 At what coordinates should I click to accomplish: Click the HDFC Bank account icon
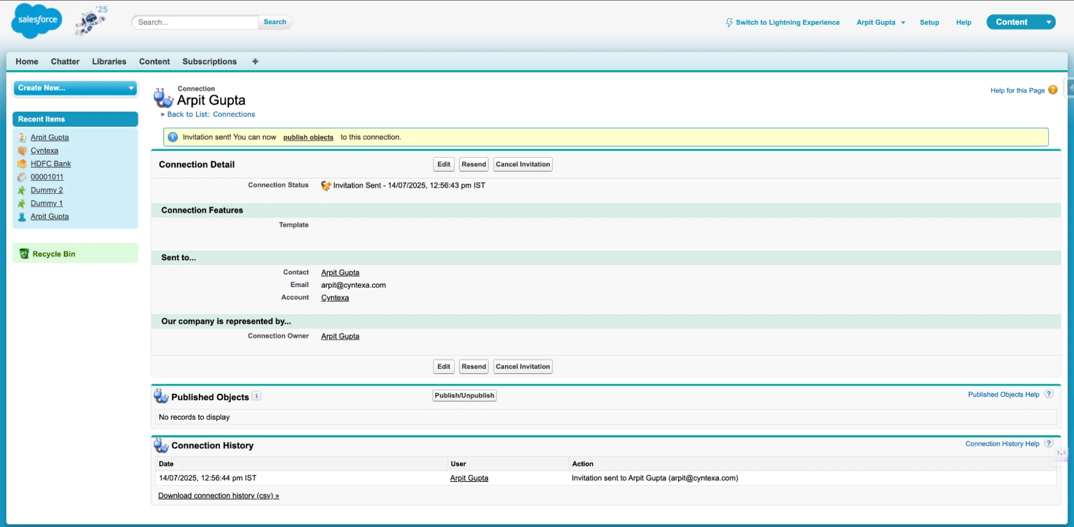(x=22, y=164)
